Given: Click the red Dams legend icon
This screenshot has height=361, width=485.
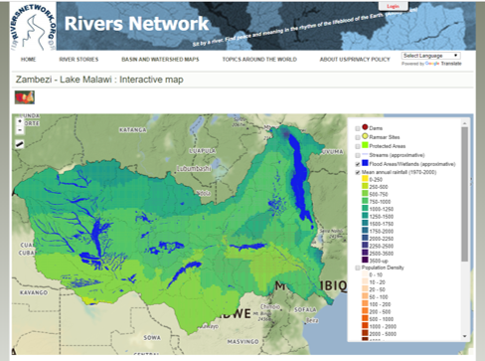Looking at the screenshot, I should click(365, 127).
